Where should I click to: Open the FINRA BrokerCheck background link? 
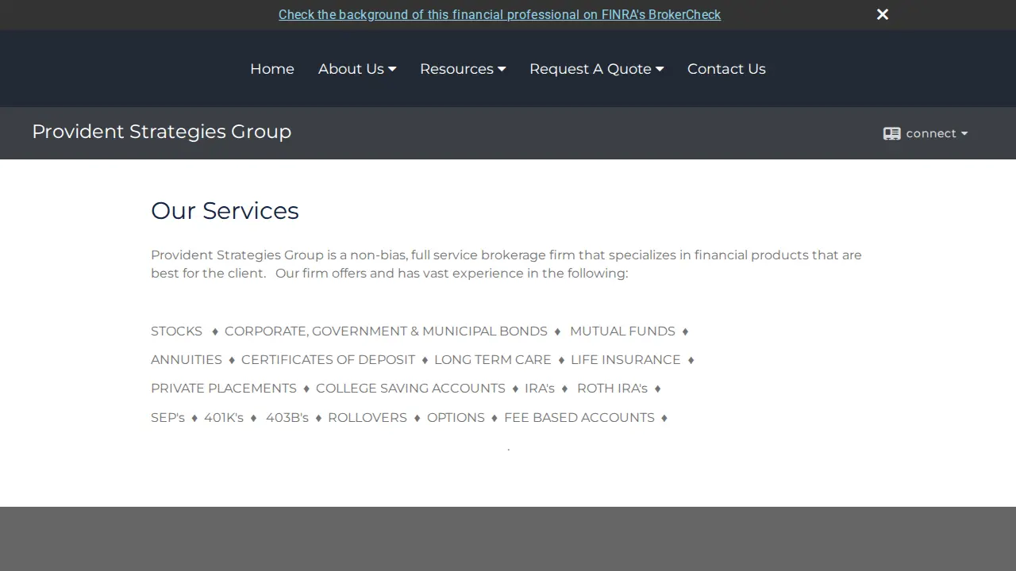coord(499,14)
